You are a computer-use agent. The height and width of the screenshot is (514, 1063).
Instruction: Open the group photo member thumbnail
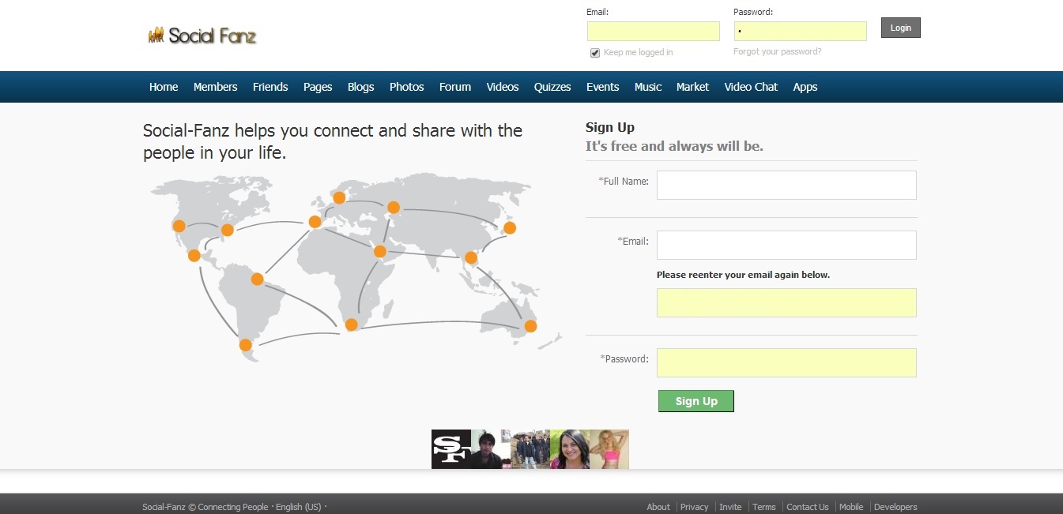click(530, 449)
